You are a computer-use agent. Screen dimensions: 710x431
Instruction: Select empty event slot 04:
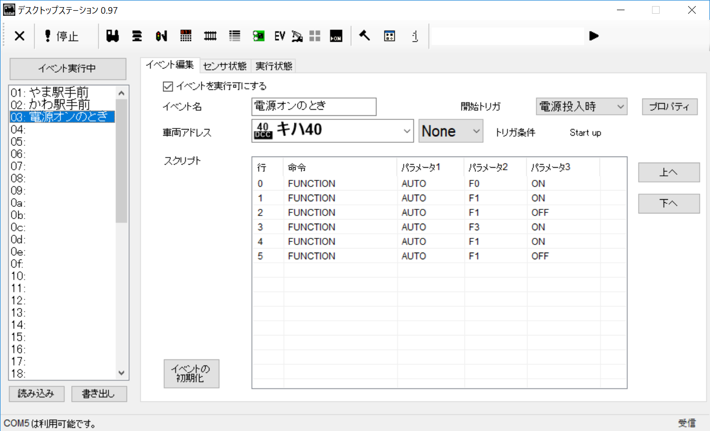62,129
